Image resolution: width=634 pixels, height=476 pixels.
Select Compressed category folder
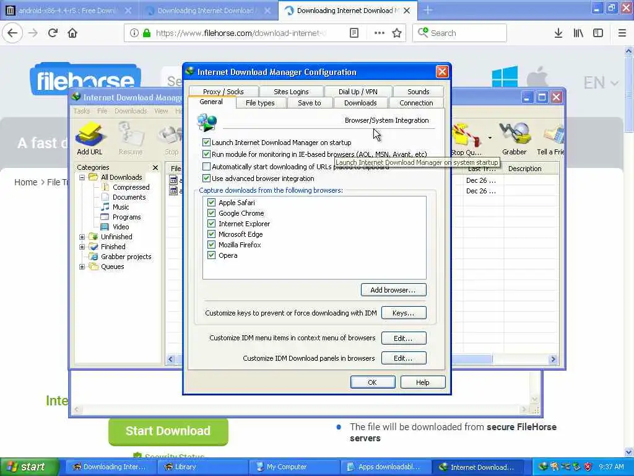[131, 187]
